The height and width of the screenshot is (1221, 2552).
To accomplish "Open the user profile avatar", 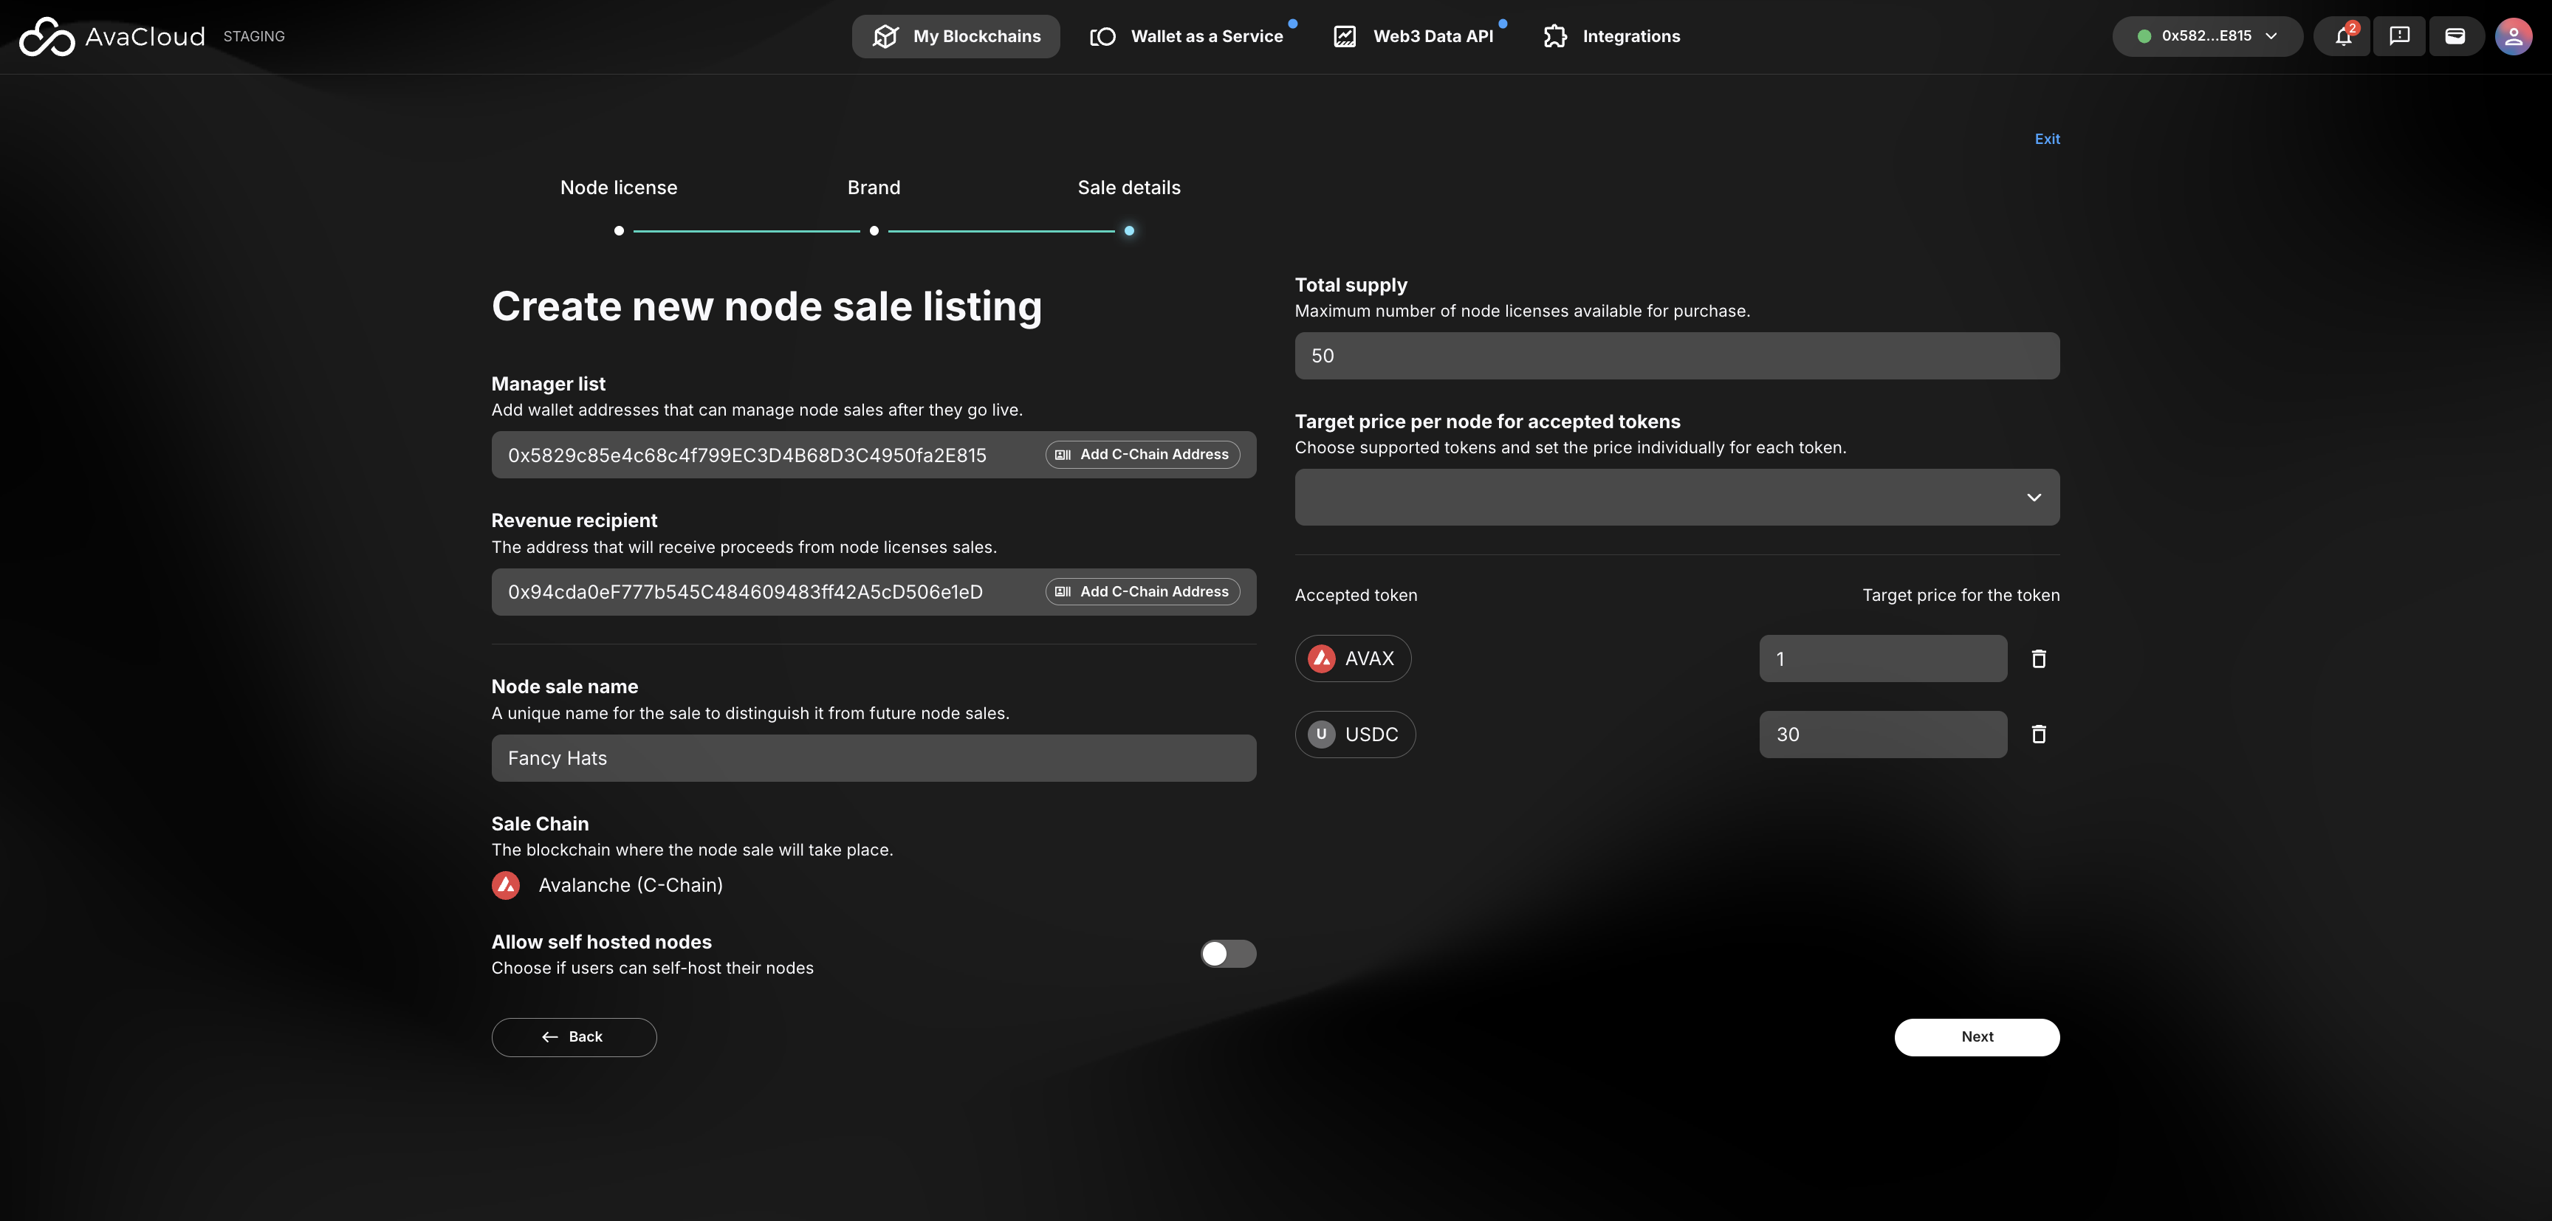I will [x=2512, y=37].
